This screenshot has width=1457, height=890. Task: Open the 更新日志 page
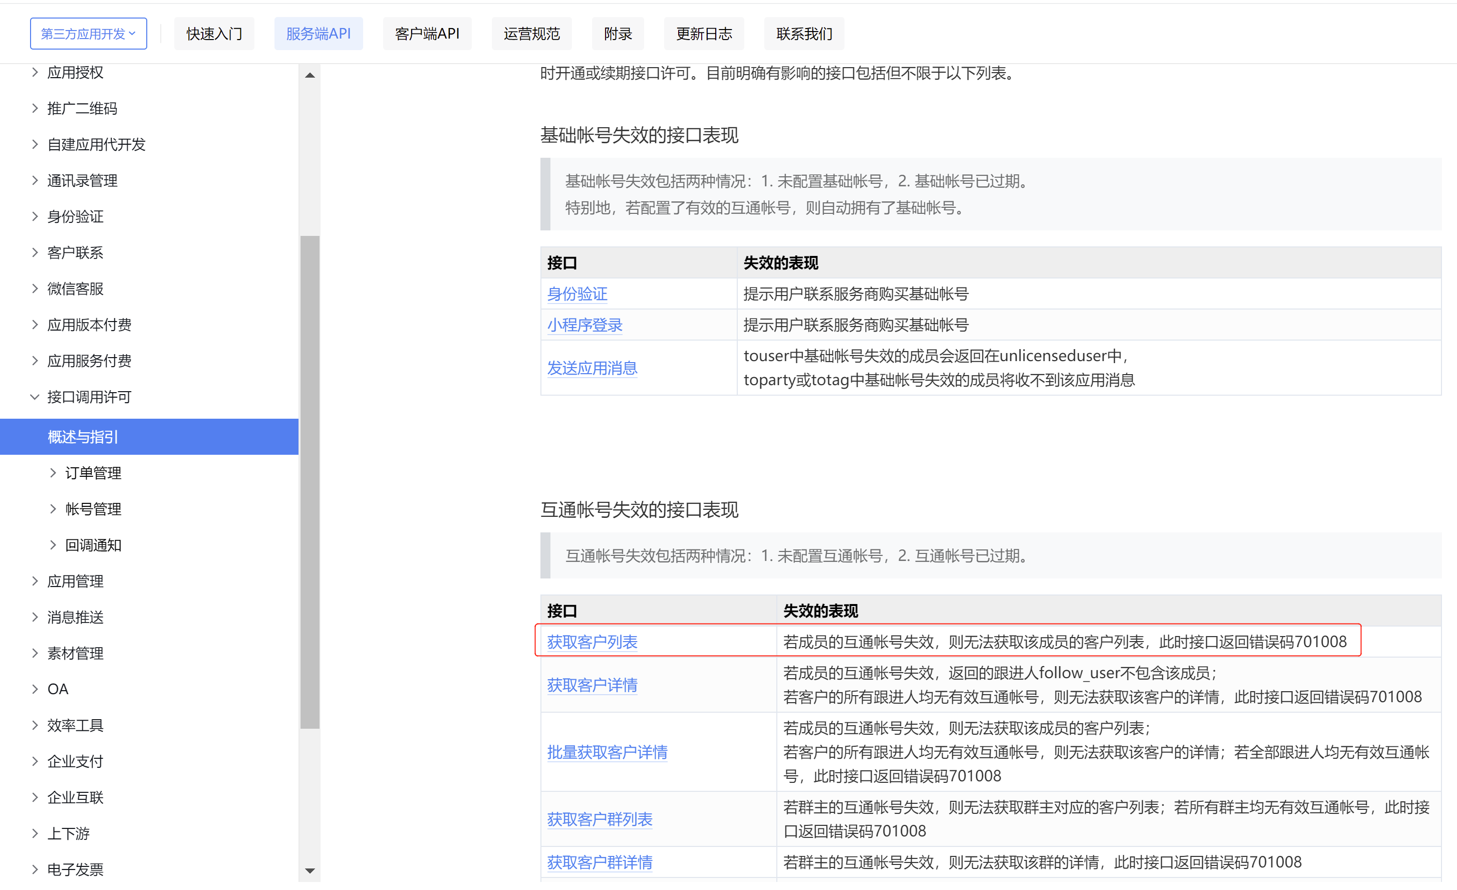click(704, 33)
